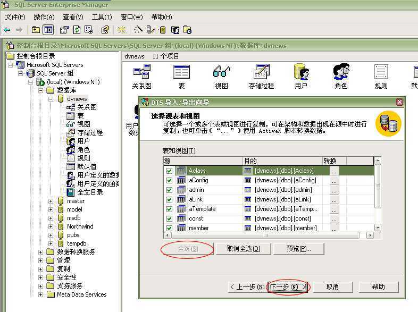Click the New (starburst) toolbar icon
The width and height of the screenshot is (418, 312).
pyautogui.click(x=122, y=30)
